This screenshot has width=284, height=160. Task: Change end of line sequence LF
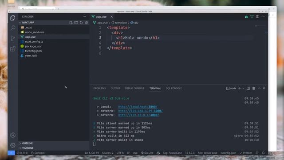(128, 153)
